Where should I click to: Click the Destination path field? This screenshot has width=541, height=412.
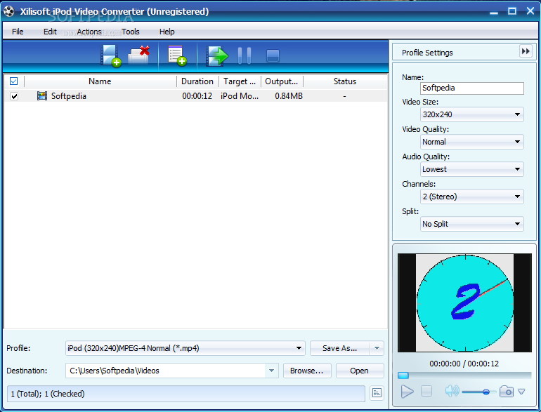coord(165,371)
